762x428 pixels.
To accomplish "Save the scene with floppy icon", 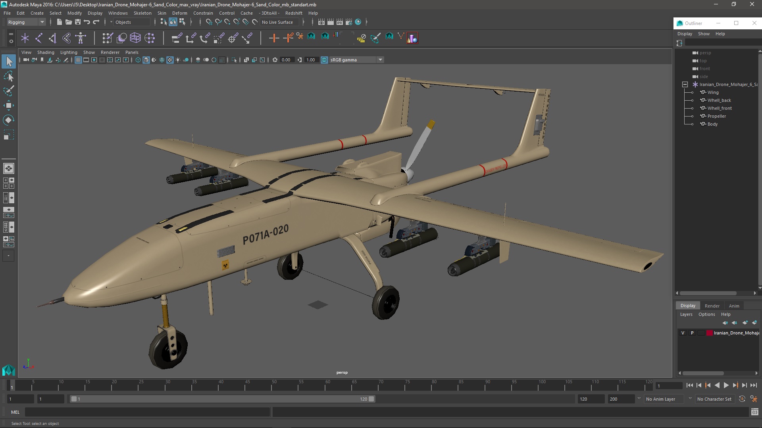I will click(78, 22).
